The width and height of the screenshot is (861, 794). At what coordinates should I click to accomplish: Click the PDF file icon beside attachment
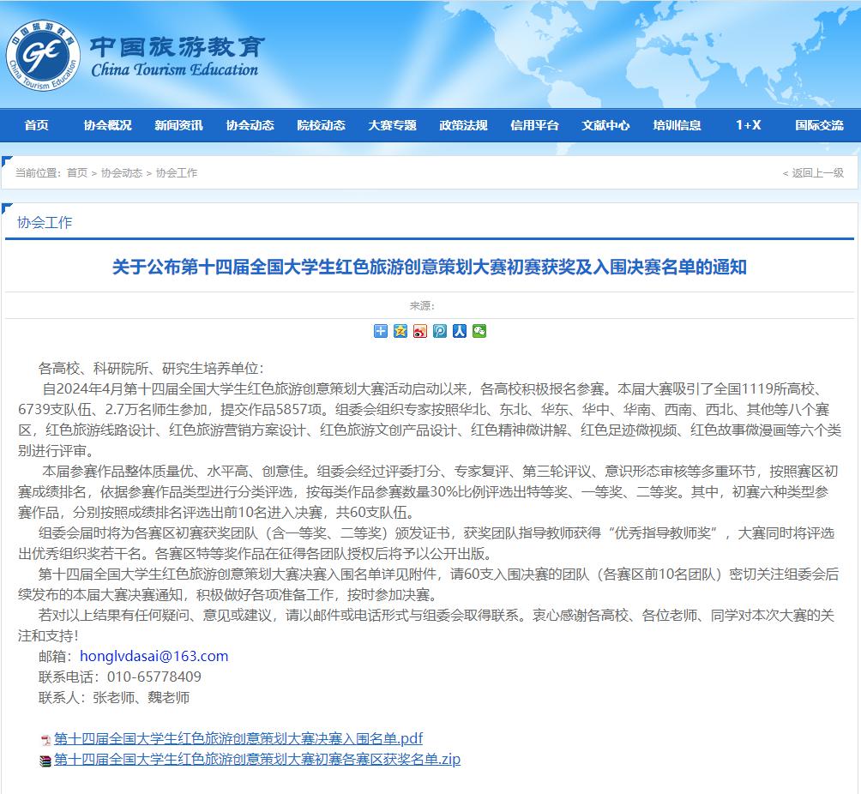(x=45, y=740)
